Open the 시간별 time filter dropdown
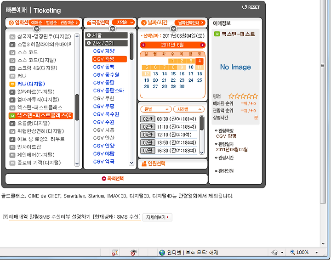The width and height of the screenshot is (331, 260). 189,109
